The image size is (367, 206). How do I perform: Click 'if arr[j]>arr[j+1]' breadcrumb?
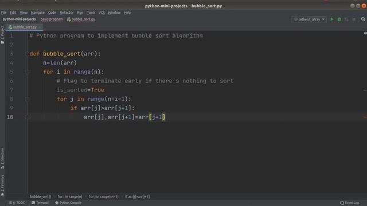coord(138,197)
